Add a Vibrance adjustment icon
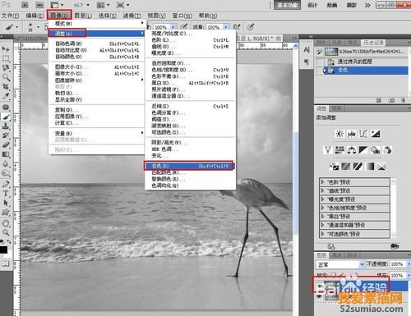Screen dimensions: 411x316 (x=328, y=150)
